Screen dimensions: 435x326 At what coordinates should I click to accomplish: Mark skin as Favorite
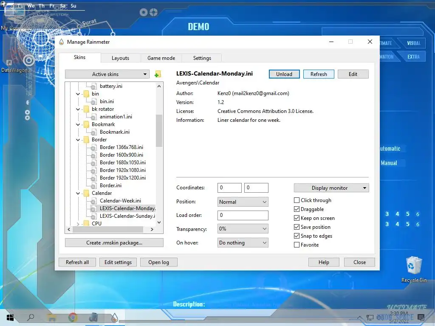click(x=297, y=245)
